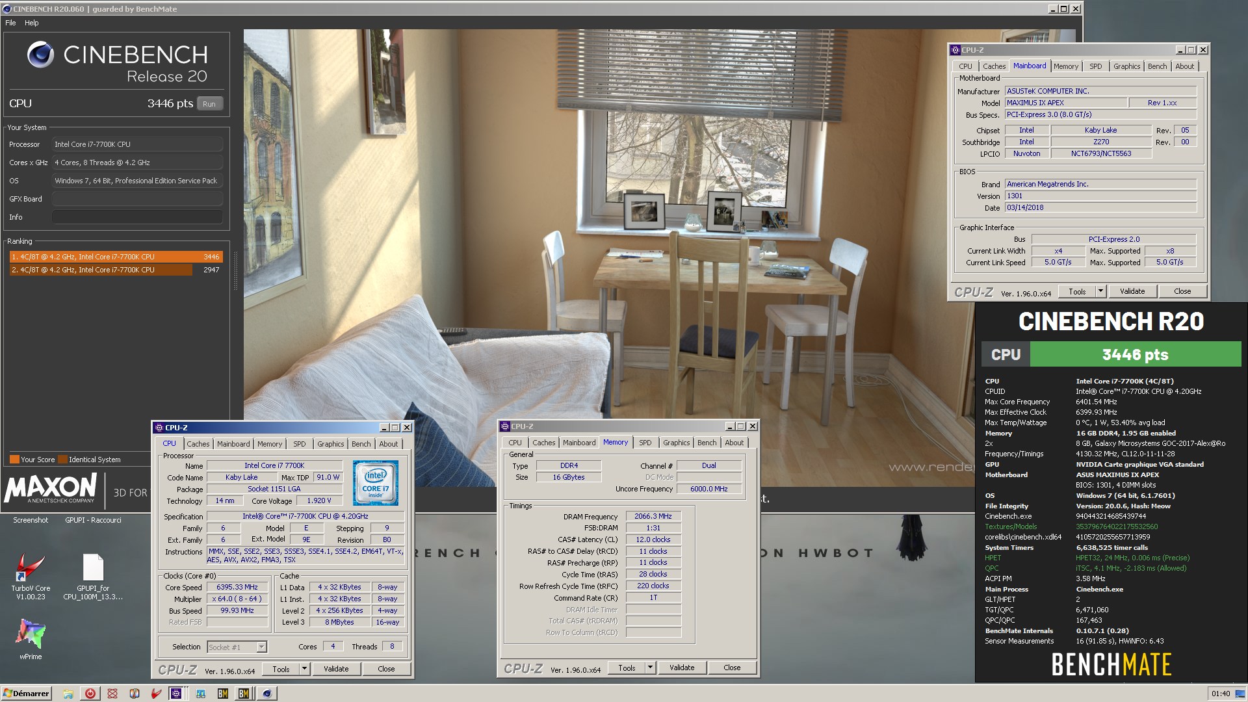
Task: Click the Cinebench Release 20 logo
Action: coord(117,62)
